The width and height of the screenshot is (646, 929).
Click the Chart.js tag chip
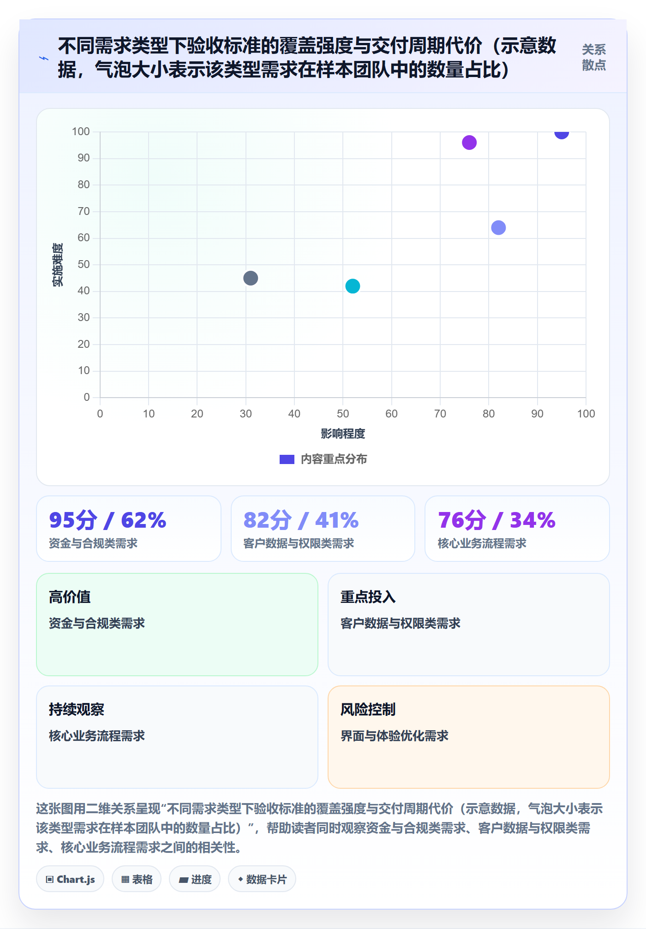pyautogui.click(x=70, y=879)
